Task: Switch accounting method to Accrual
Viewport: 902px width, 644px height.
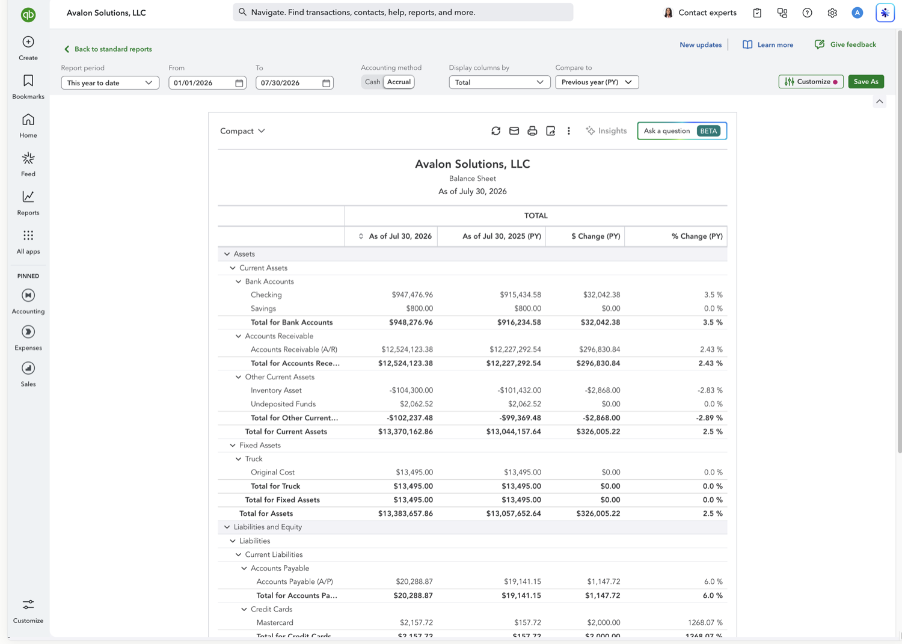Action: (x=399, y=82)
